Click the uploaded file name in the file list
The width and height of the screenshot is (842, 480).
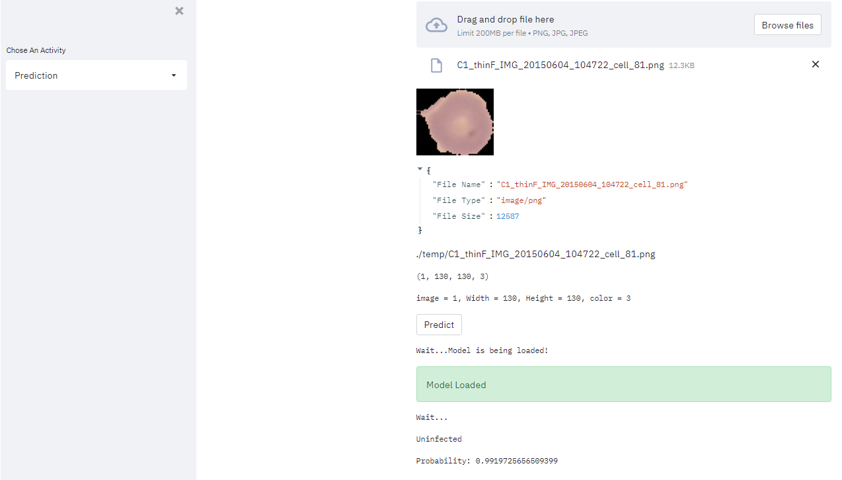(560, 65)
